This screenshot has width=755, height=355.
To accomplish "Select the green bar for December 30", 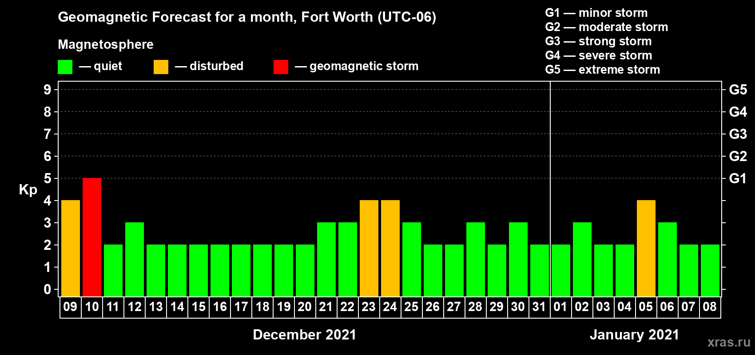I will 518,260.
